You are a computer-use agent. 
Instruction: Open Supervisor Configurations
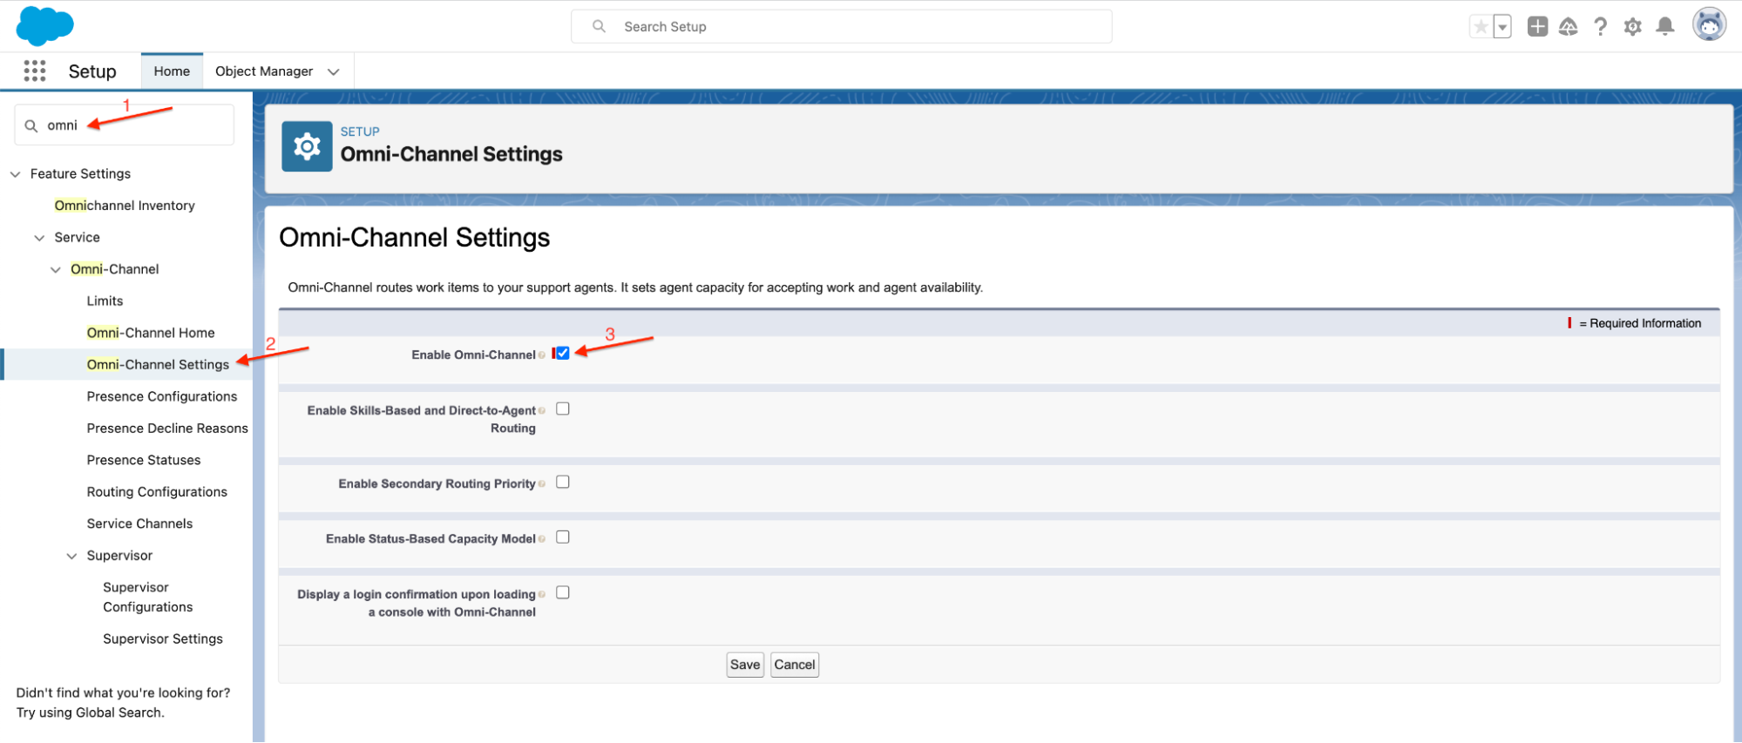tap(147, 598)
